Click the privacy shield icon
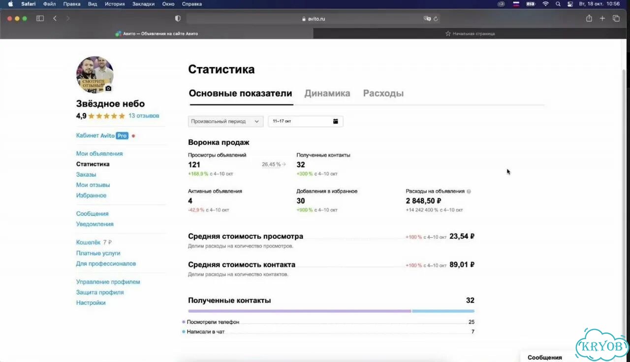Image resolution: width=630 pixels, height=362 pixels. (178, 18)
